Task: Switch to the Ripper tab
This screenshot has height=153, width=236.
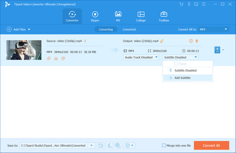Action: 95,17
